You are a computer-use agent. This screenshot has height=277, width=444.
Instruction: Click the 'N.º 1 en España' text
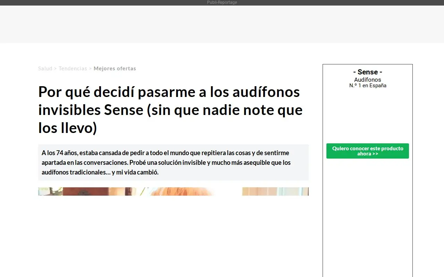[x=368, y=86]
